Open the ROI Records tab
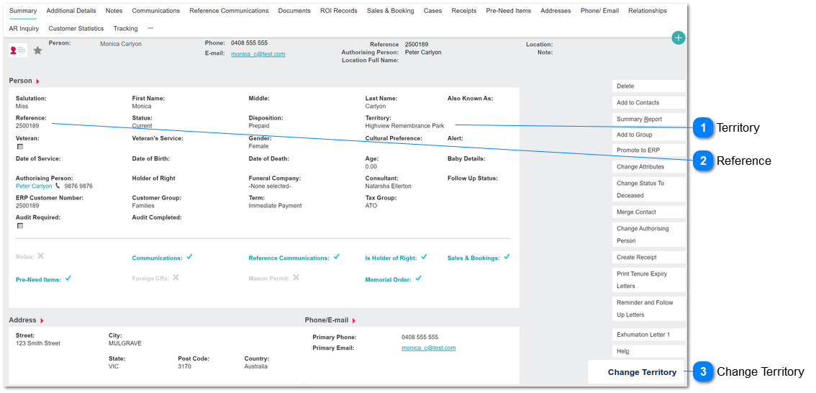 point(339,10)
